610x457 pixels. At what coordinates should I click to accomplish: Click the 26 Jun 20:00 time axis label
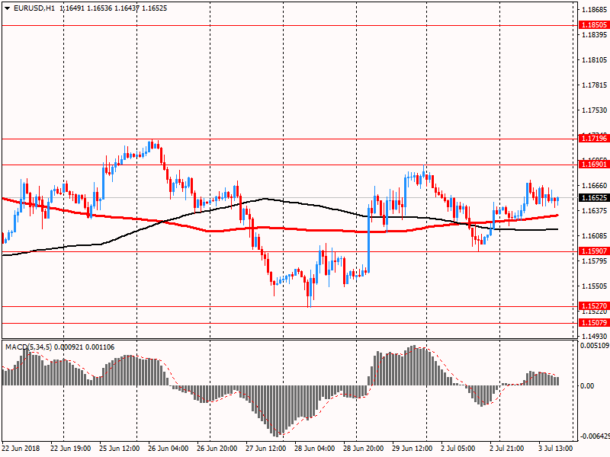click(x=217, y=449)
